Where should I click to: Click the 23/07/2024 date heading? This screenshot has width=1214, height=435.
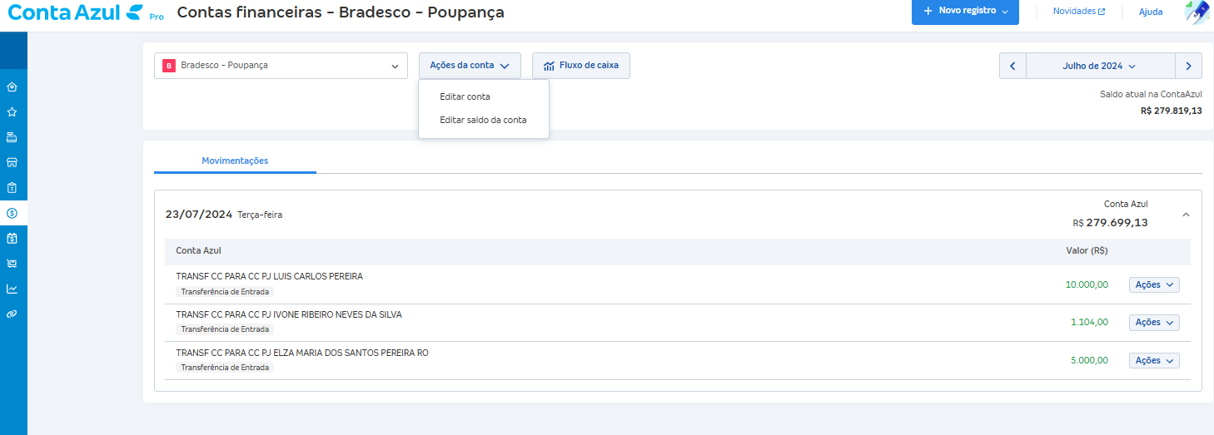click(x=199, y=215)
